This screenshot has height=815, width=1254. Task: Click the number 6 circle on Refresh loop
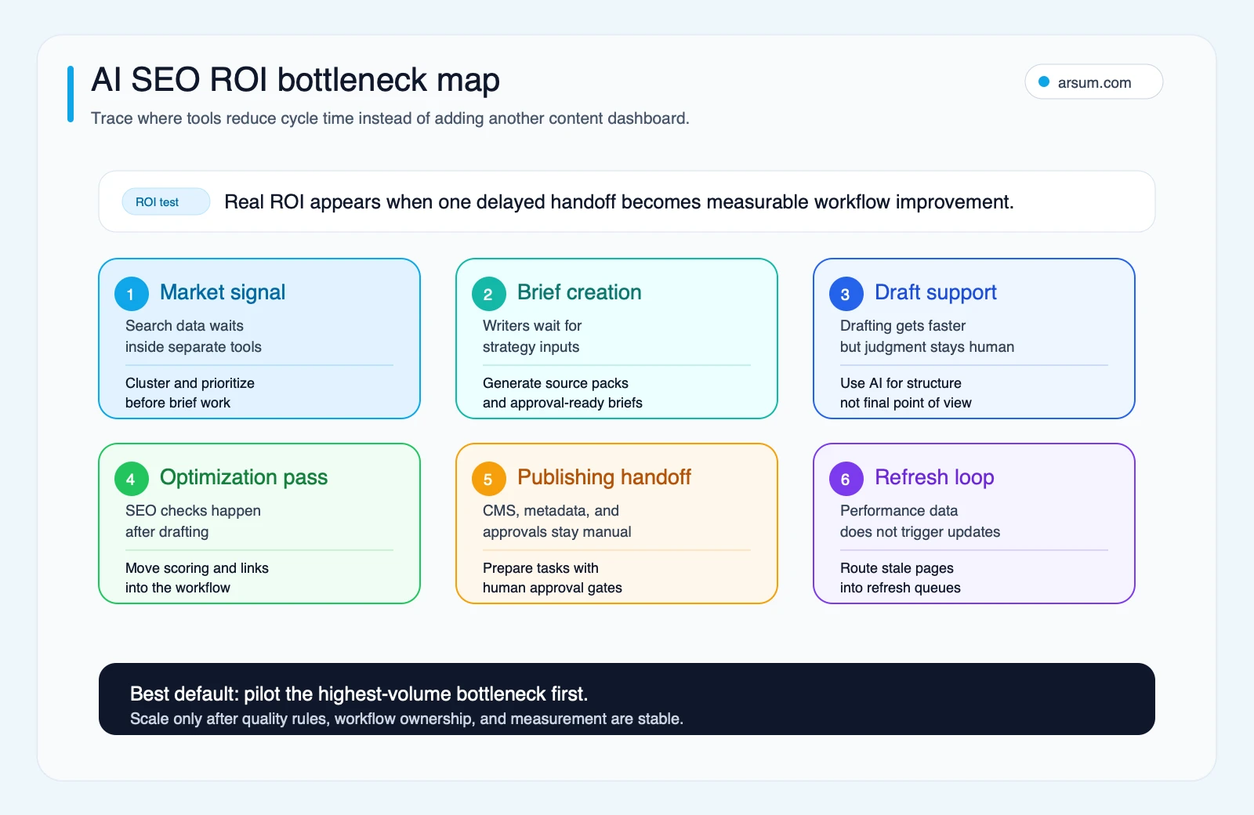click(x=846, y=479)
